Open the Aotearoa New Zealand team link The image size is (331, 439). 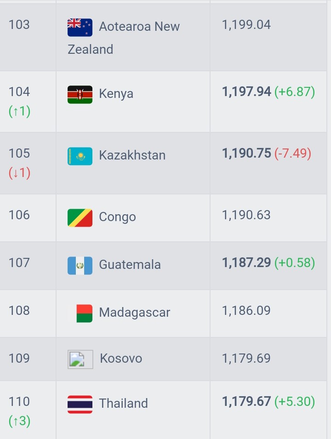(x=124, y=38)
